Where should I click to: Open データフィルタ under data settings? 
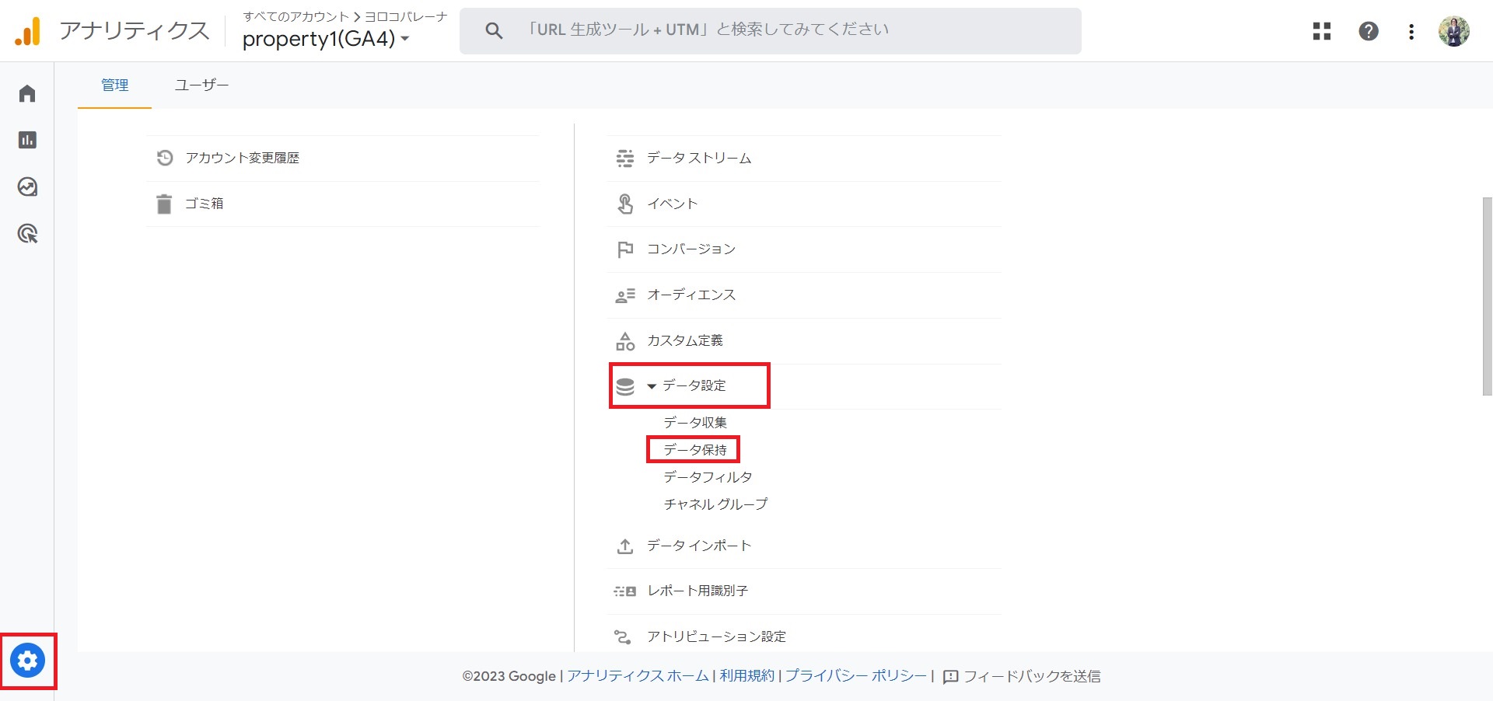(707, 477)
